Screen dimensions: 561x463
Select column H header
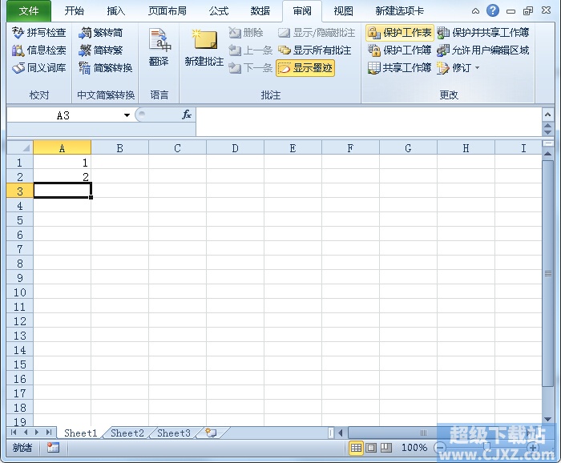point(466,147)
